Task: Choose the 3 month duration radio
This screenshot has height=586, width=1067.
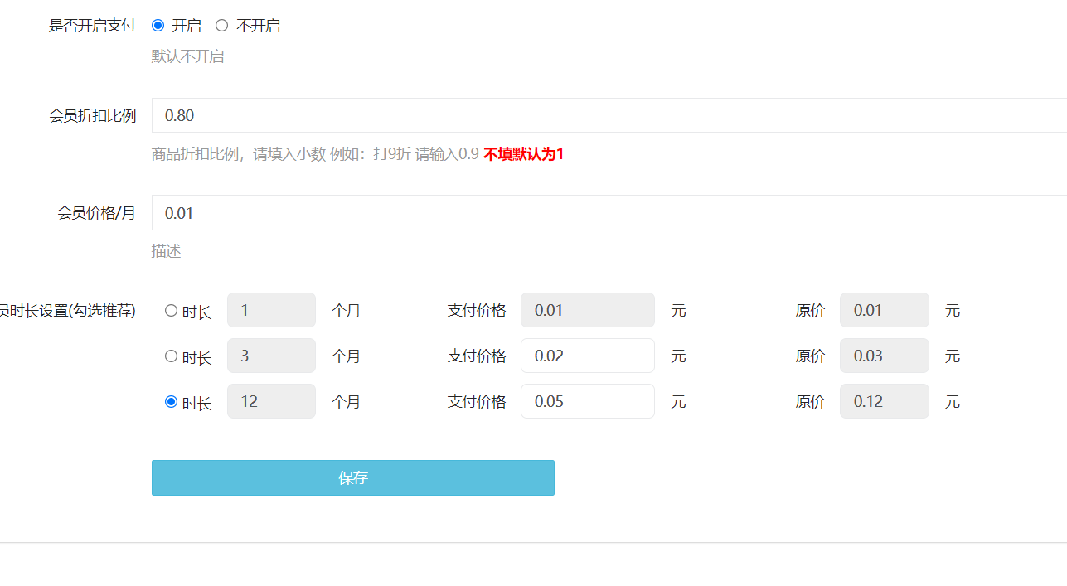Action: pos(172,356)
